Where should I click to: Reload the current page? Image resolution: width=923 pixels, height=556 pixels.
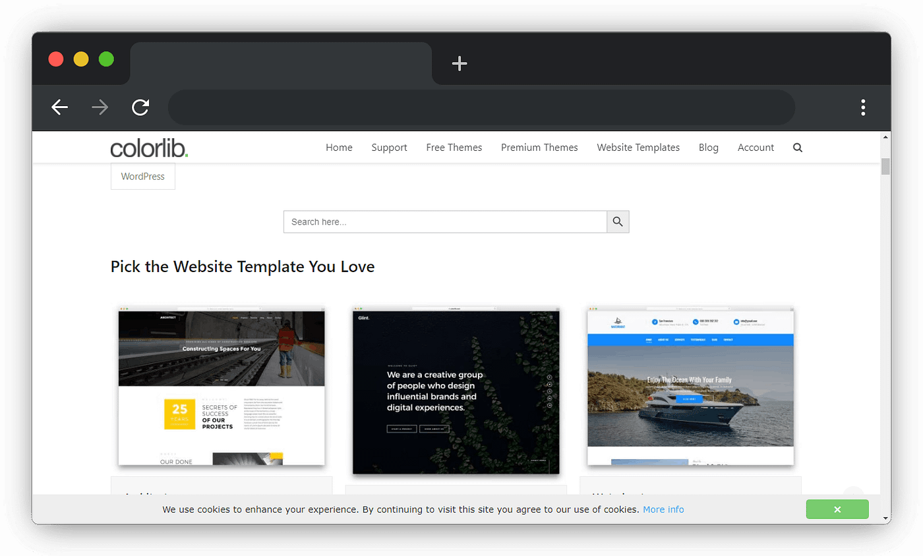click(140, 107)
